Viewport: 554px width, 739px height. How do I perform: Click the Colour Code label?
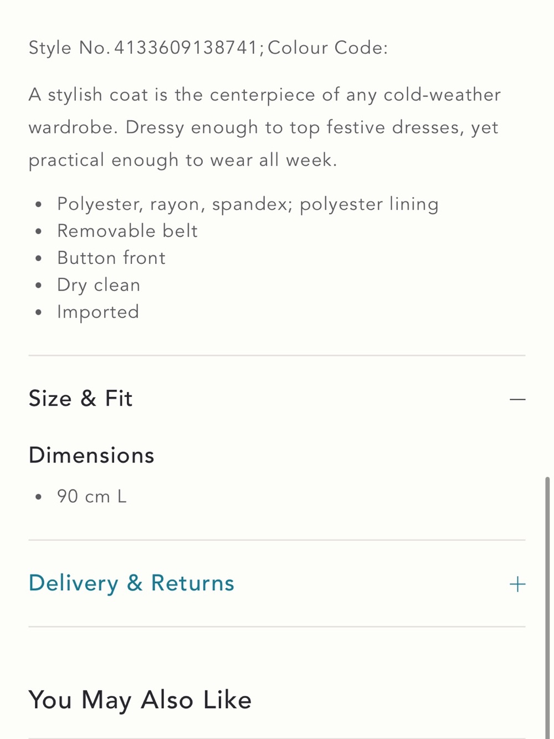point(327,48)
